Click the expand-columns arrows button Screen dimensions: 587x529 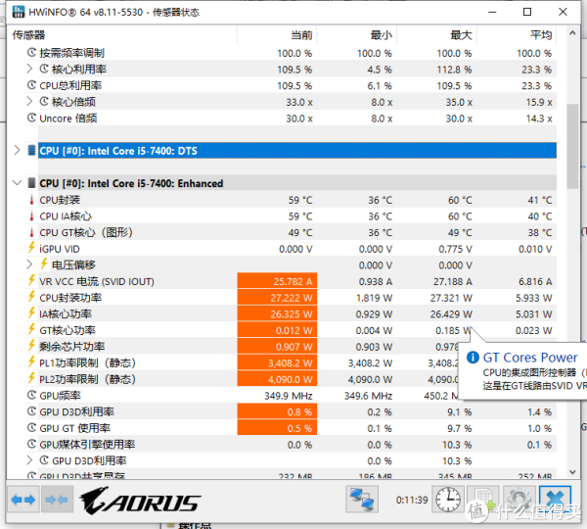[x=23, y=500]
